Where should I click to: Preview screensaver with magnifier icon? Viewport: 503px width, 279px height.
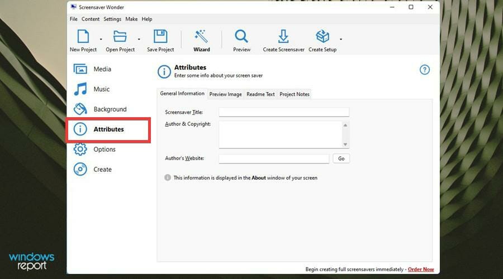241,36
